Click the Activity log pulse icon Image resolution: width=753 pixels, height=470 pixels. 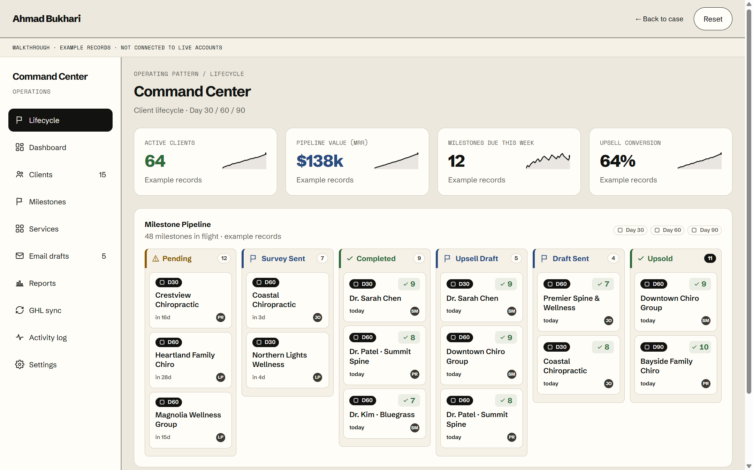20,337
